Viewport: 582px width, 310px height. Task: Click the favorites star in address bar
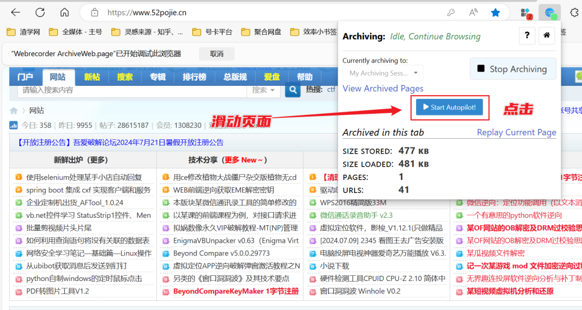495,12
